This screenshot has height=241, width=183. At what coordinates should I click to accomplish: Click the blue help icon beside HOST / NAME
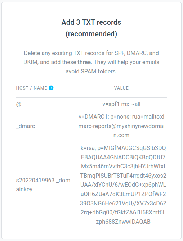click(51, 88)
